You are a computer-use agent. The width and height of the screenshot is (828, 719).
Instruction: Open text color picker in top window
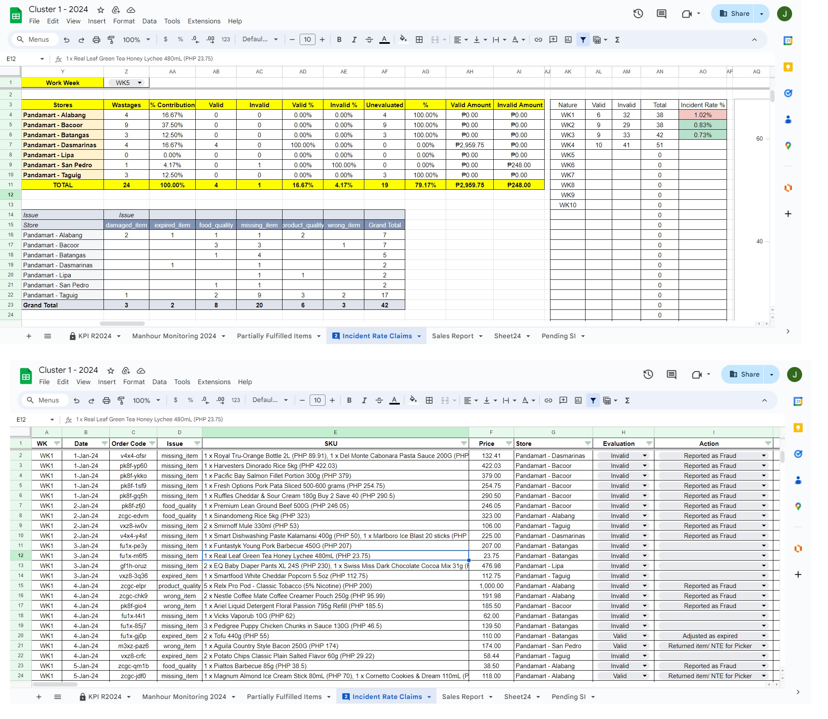point(384,40)
